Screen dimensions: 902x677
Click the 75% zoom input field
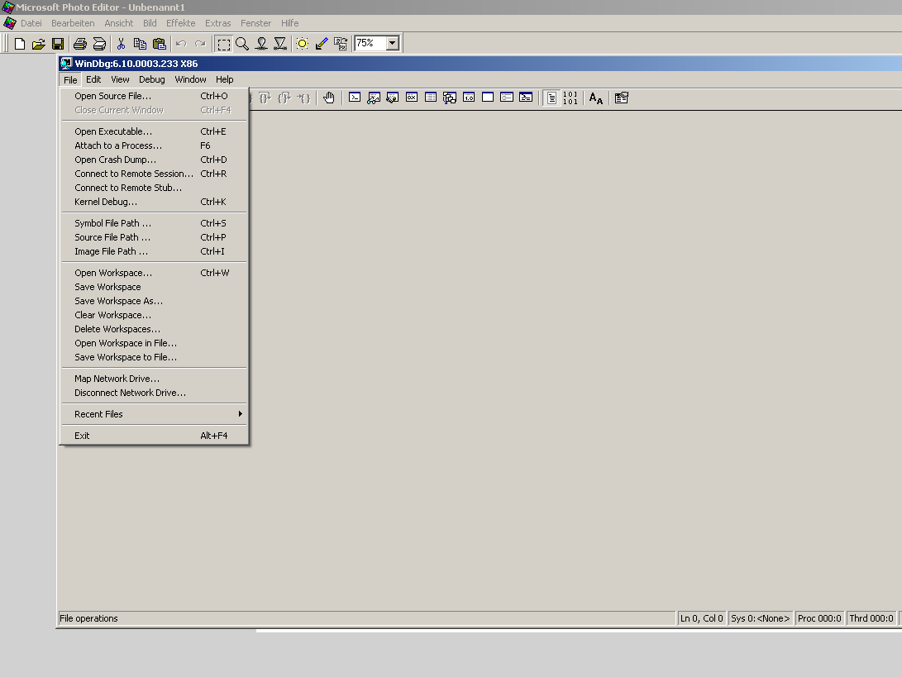[370, 43]
